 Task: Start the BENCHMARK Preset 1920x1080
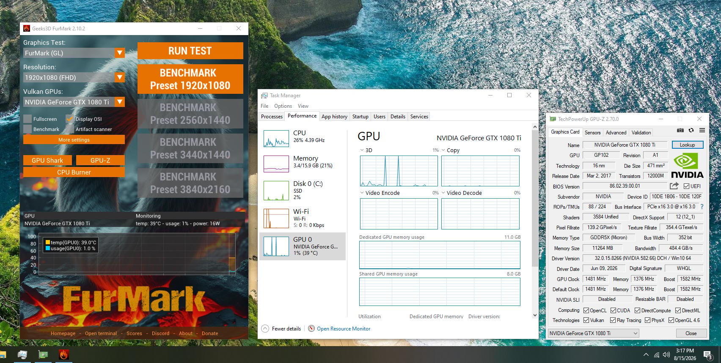pyautogui.click(x=190, y=79)
